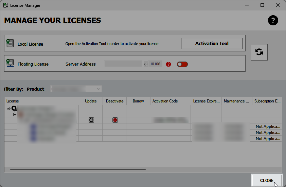Screen dimensions: 286x187
Task: Click the Update license icon in the row
Action: [x=91, y=120]
